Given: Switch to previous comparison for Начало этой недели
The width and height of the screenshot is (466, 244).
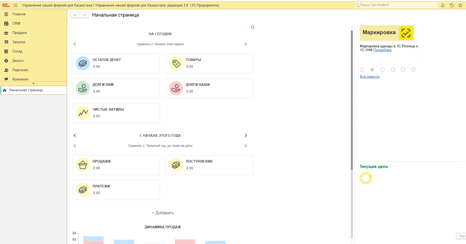Looking at the screenshot, I should (75, 44).
